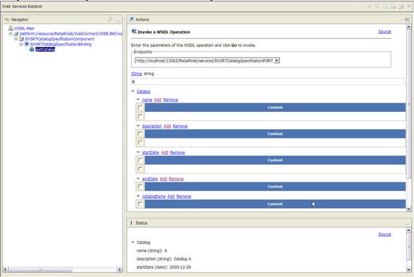This screenshot has height=277, width=414.
Task: Click Remove next to endDate
Action: click(x=176, y=179)
